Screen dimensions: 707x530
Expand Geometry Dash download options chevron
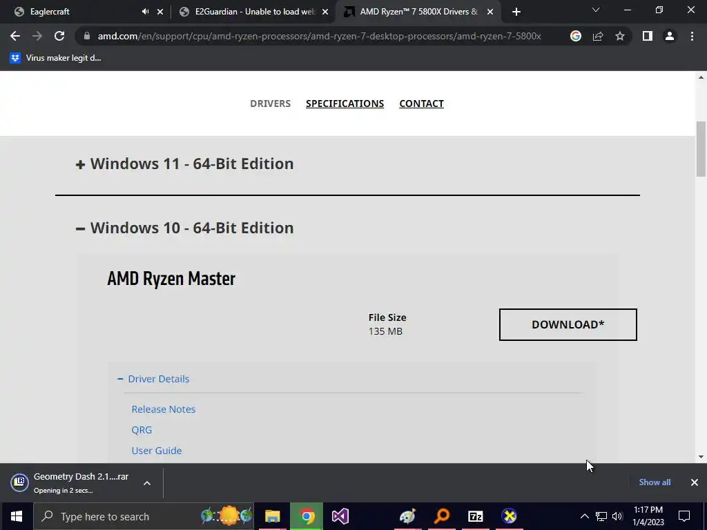tap(147, 483)
